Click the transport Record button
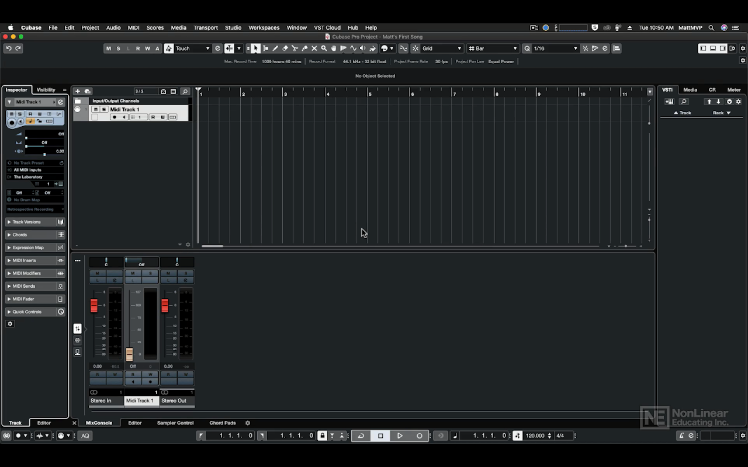 [419, 435]
